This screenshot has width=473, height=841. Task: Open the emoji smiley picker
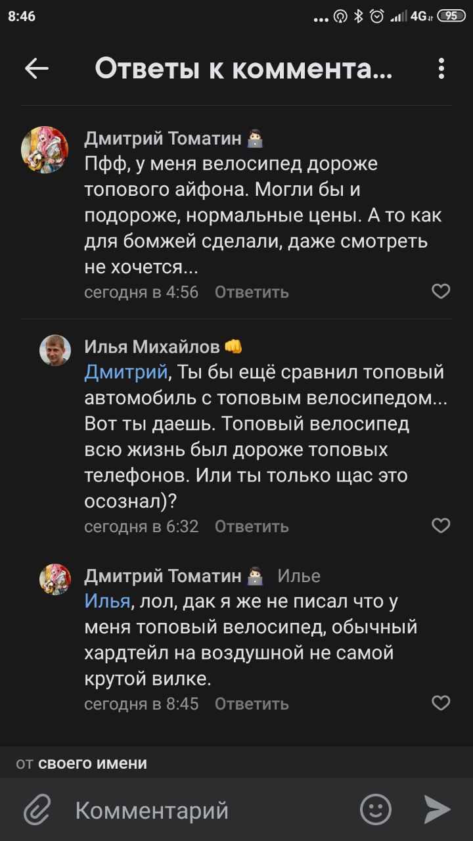pos(376,809)
